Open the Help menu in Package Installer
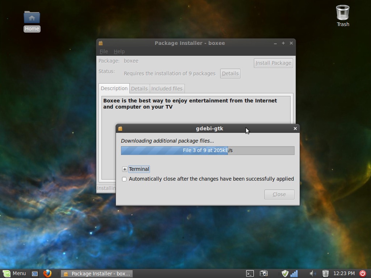 [119, 51]
